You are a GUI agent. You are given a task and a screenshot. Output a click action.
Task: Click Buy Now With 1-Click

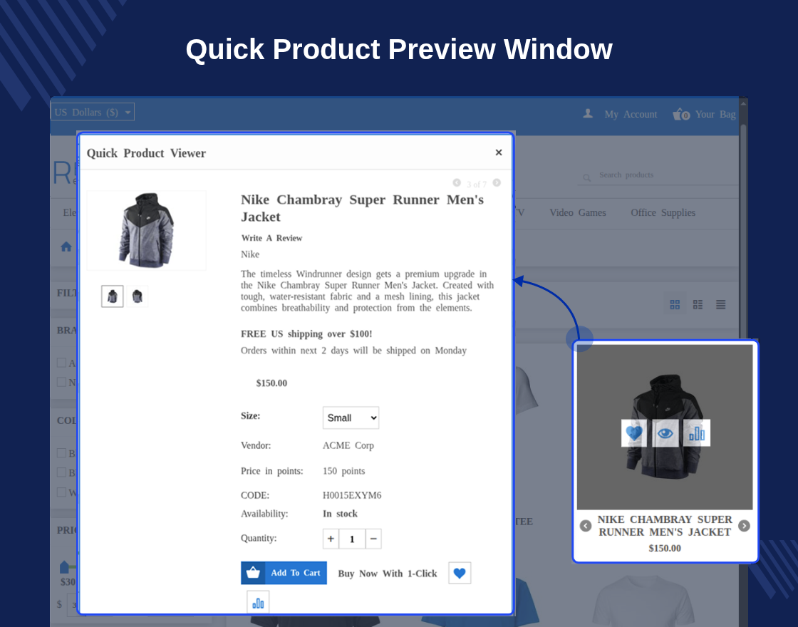pyautogui.click(x=388, y=574)
